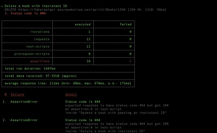The image size is (217, 133).
Task: Click the failed value 0 for iterations
Action: click(130, 32)
